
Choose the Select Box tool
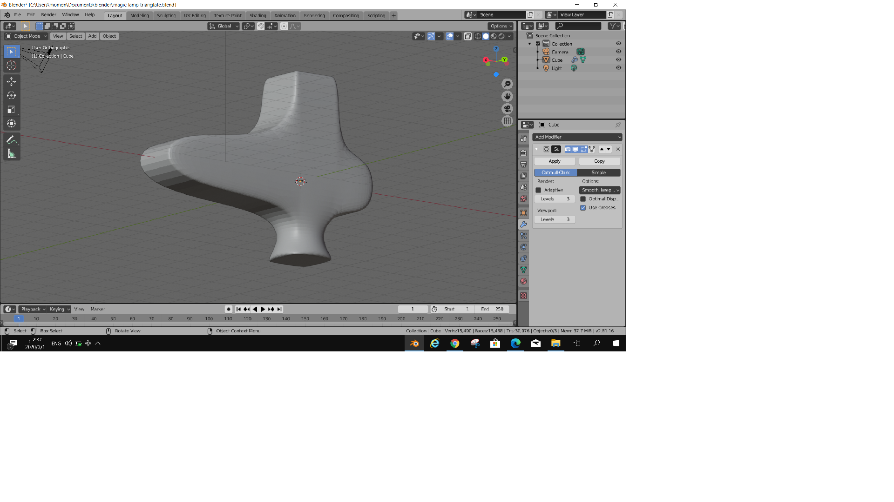pyautogui.click(x=12, y=51)
